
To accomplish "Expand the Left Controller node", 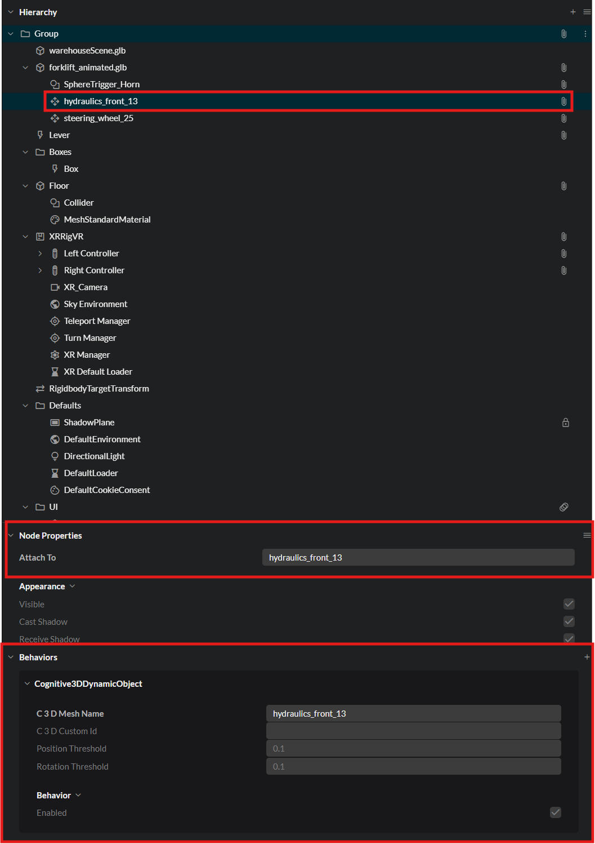I will click(x=40, y=254).
